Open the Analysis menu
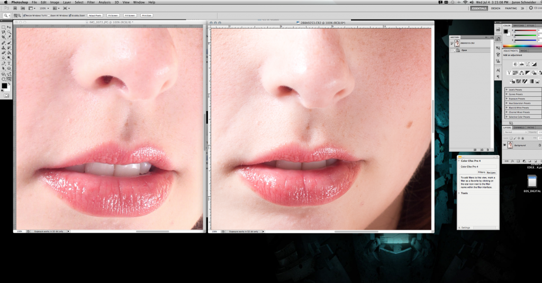542x283 pixels. pyautogui.click(x=105, y=2)
